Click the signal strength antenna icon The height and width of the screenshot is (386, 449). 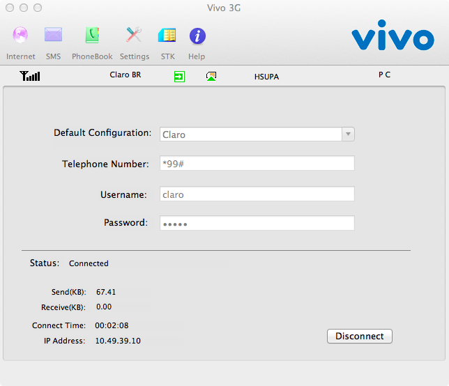click(30, 76)
